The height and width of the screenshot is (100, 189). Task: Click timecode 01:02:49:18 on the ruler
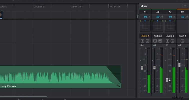[115, 6]
